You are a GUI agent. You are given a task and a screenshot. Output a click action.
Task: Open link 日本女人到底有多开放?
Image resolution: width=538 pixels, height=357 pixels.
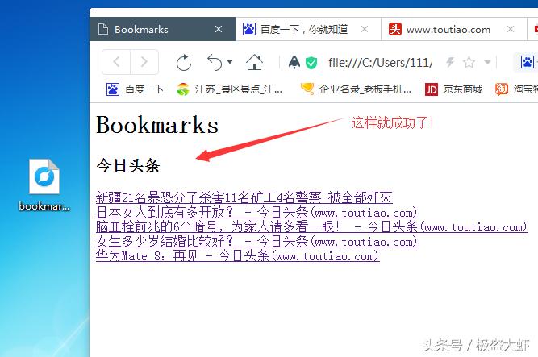coord(257,212)
